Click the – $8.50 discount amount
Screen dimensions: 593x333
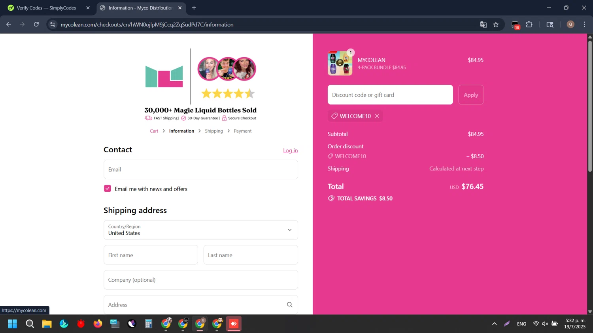coord(475,156)
